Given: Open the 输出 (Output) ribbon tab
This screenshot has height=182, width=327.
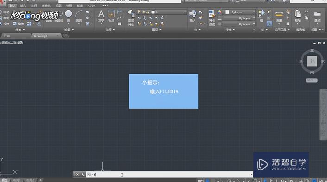Looking at the screenshot, I should [80, 6].
